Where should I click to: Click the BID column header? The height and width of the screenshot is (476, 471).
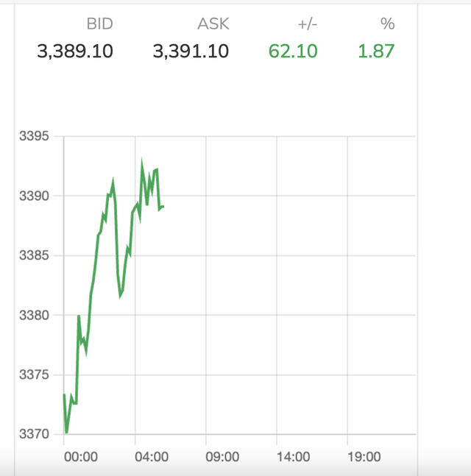(99, 24)
